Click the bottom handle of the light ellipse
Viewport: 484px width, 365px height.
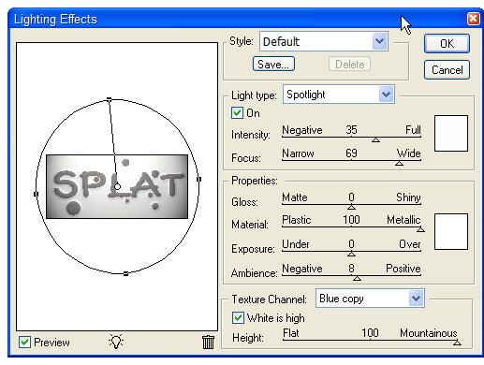click(125, 274)
